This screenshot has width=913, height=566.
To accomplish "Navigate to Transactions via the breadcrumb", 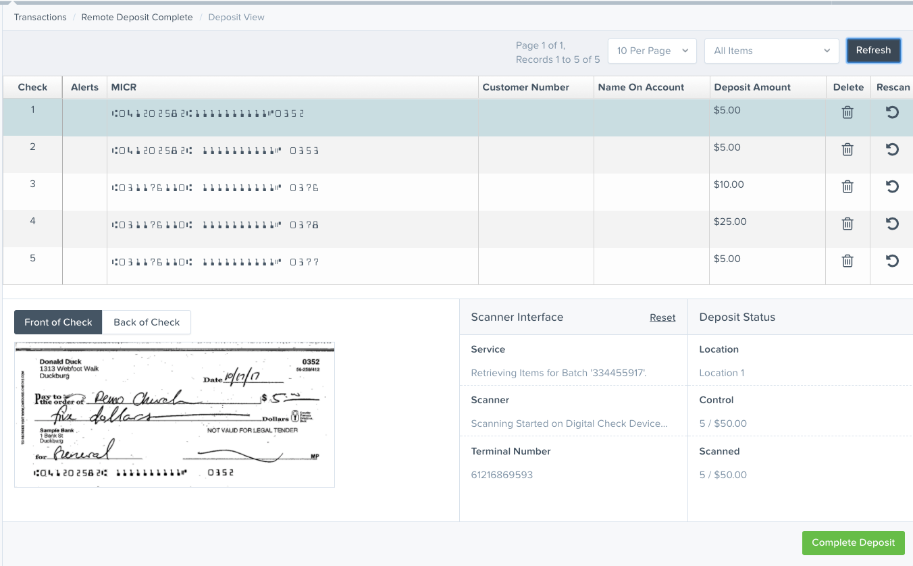I will click(x=40, y=17).
